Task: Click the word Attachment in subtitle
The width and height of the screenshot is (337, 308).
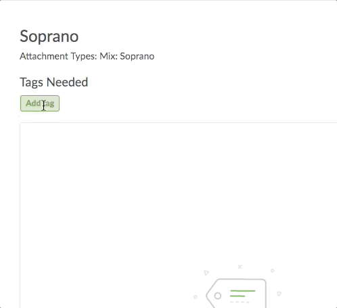Action: [44, 56]
